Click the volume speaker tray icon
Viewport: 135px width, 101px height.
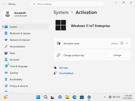coord(114,97)
